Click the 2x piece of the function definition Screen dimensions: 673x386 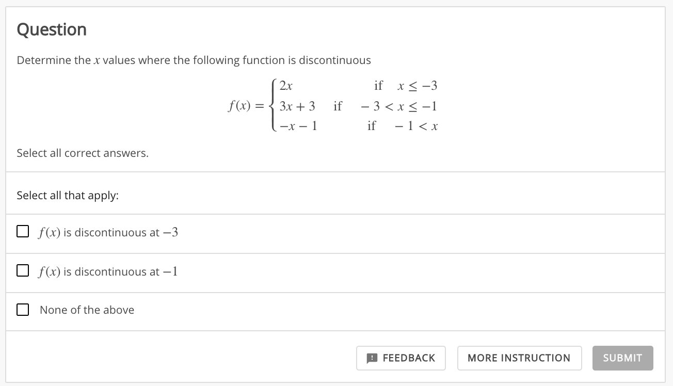click(286, 85)
